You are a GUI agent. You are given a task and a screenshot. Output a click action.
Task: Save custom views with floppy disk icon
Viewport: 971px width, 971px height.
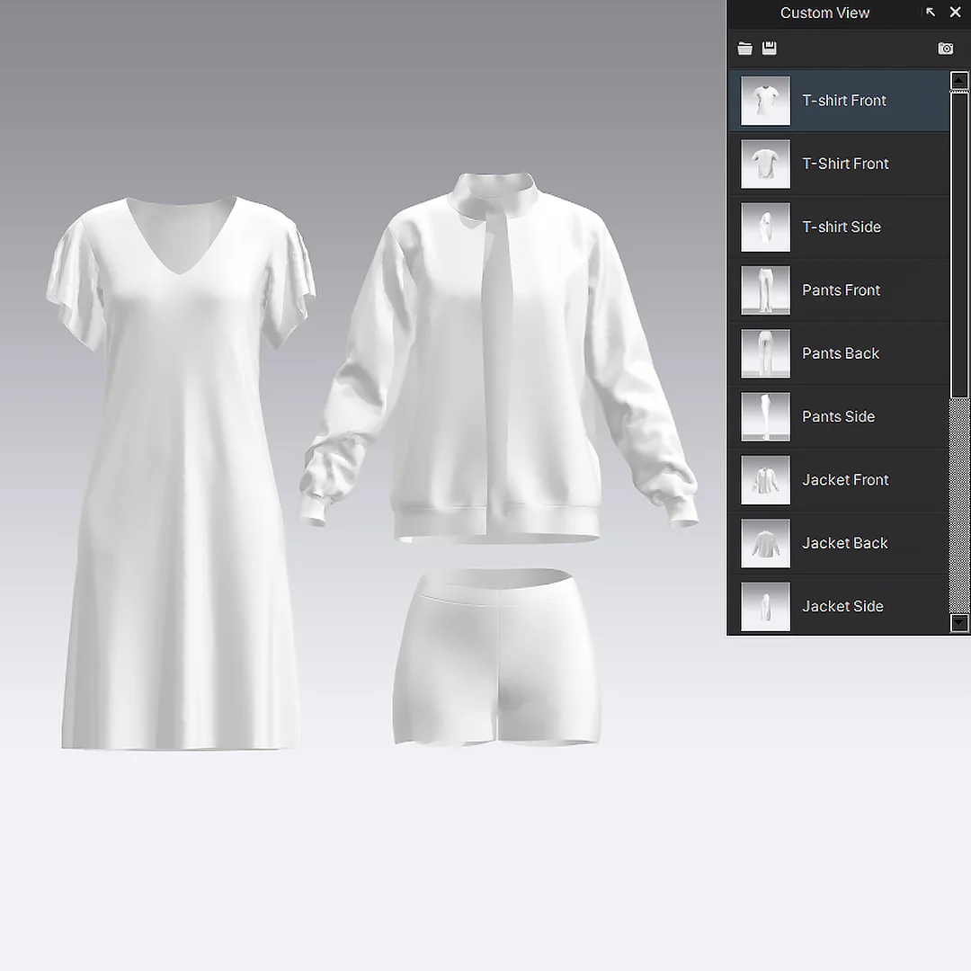769,49
